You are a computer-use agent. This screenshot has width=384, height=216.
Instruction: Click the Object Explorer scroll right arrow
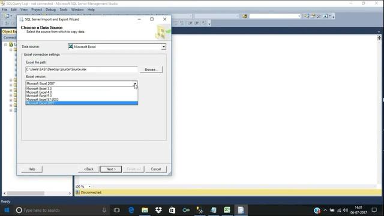coord(70,193)
